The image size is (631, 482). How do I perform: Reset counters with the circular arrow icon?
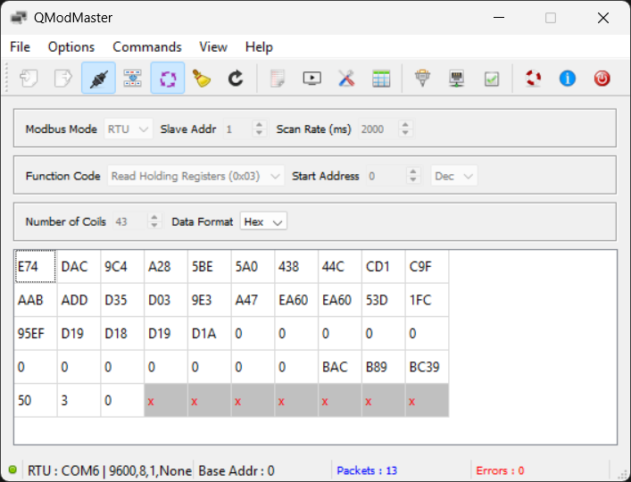click(x=236, y=79)
